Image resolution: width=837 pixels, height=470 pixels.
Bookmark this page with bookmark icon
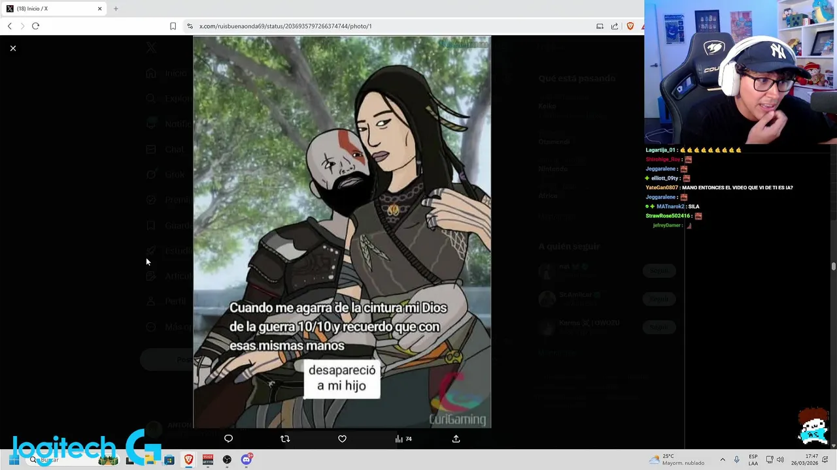(173, 26)
